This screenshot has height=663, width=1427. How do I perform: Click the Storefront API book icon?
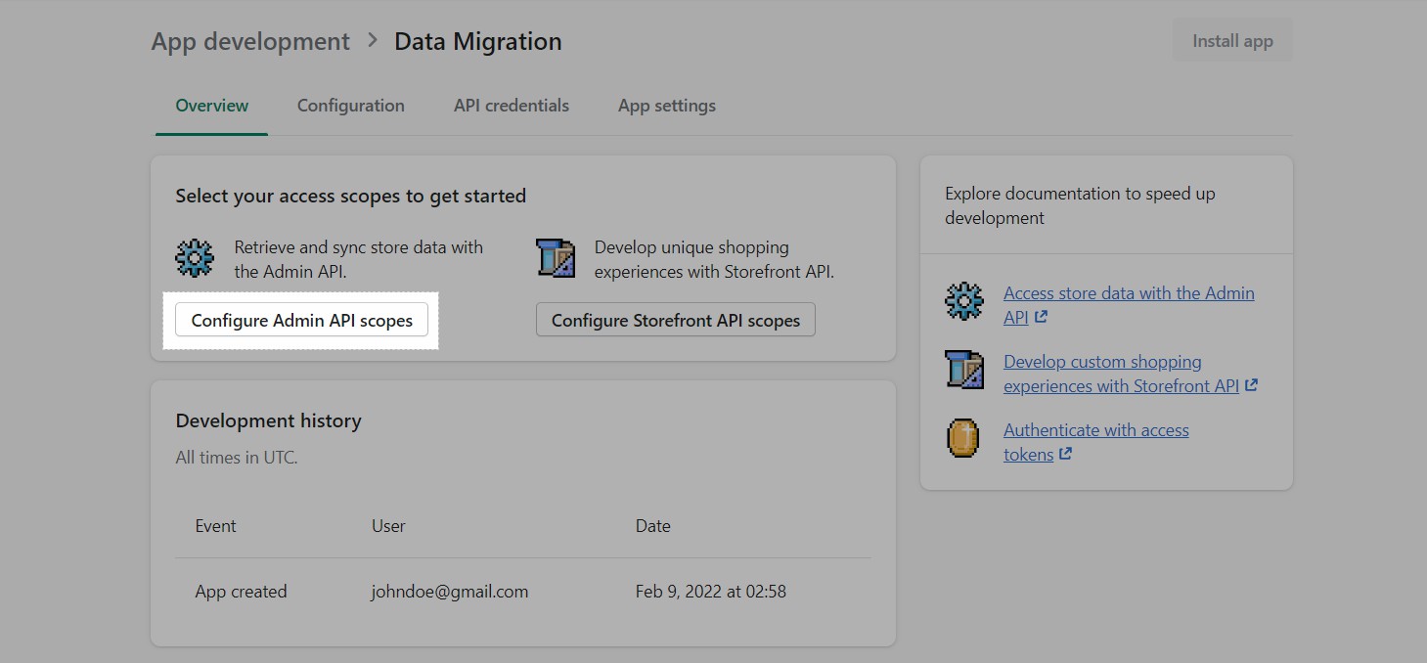click(556, 259)
